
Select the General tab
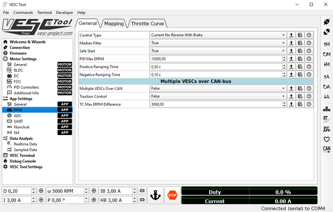(88, 23)
